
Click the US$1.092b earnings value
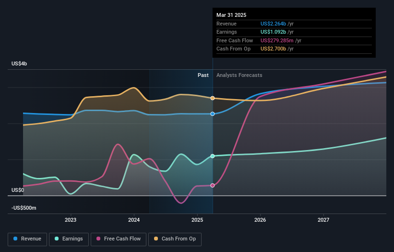click(x=273, y=32)
